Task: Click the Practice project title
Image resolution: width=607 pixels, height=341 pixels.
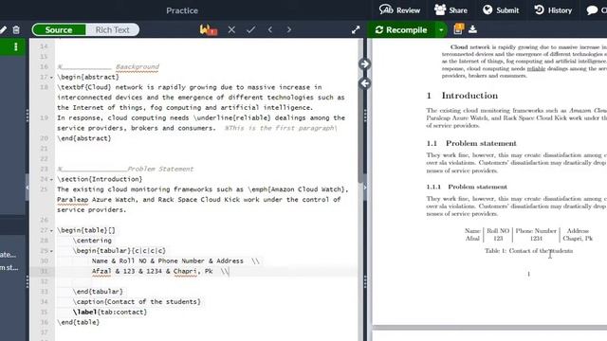Action: [182, 10]
